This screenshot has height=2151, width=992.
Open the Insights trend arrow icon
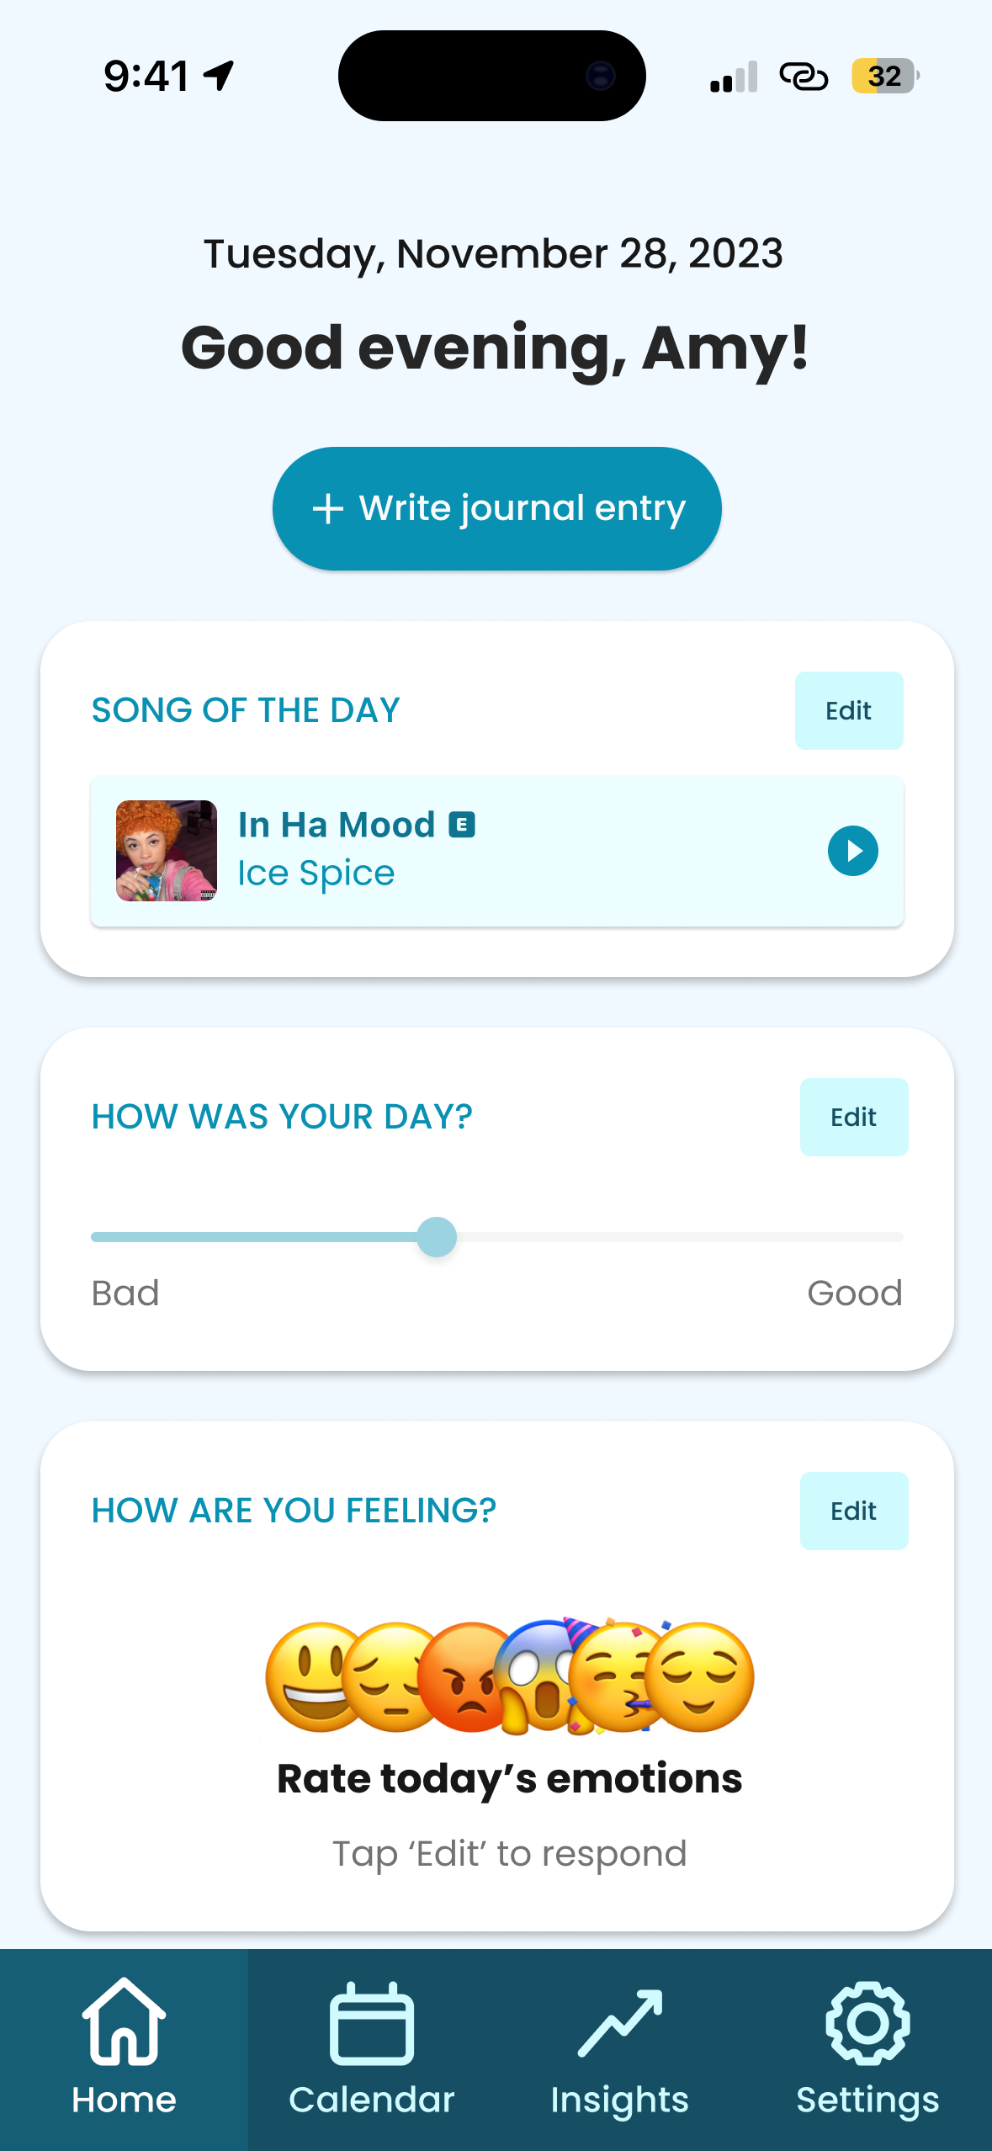click(x=620, y=2023)
